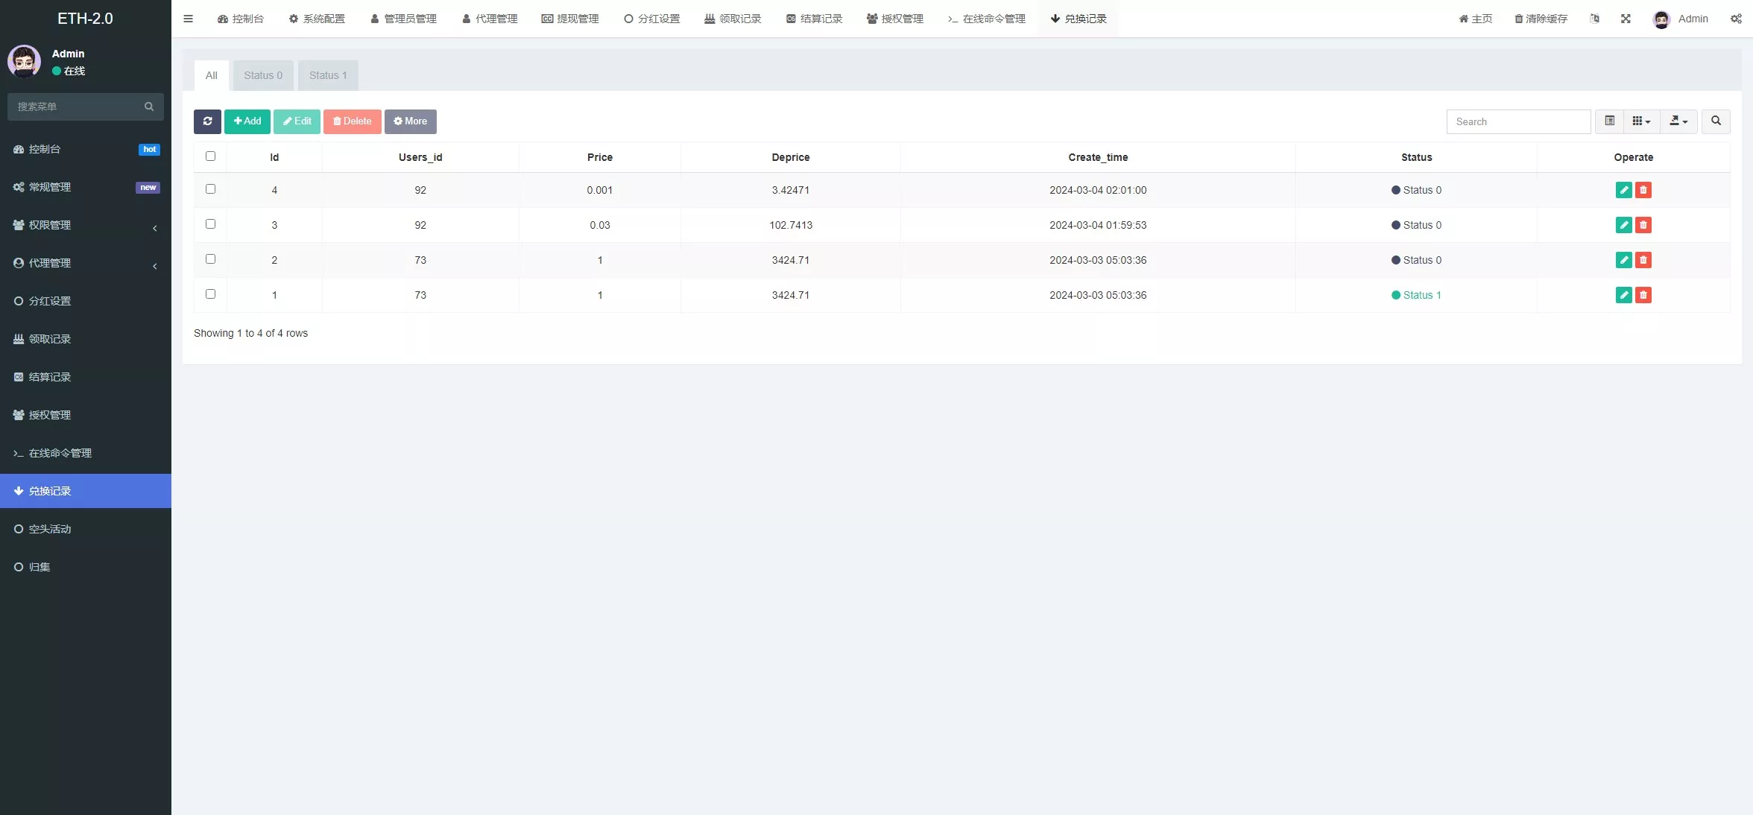The height and width of the screenshot is (815, 1753).
Task: Check the select-all checkbox in table header
Action: pyautogui.click(x=210, y=156)
